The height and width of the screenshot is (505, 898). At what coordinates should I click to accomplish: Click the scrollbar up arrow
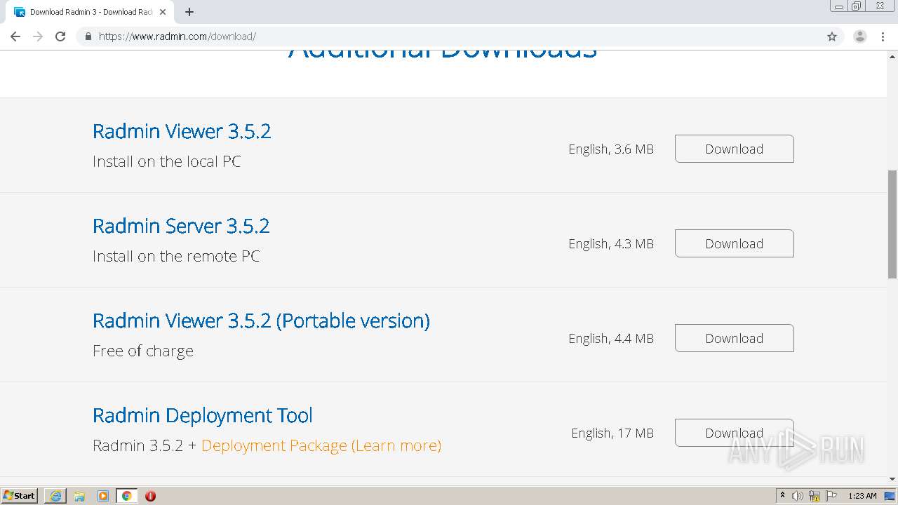tap(892, 55)
